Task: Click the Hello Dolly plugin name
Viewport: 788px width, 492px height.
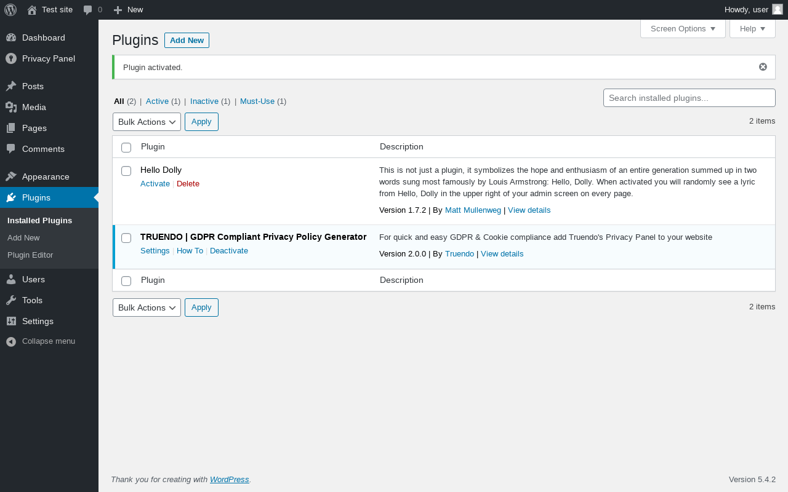Action: 161,170
